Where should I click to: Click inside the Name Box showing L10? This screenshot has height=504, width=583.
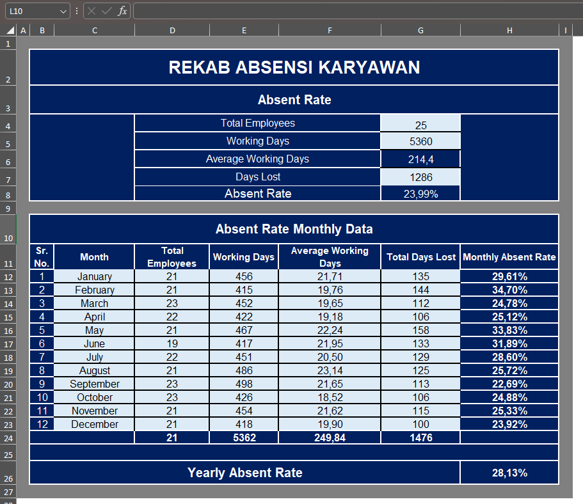[33, 11]
